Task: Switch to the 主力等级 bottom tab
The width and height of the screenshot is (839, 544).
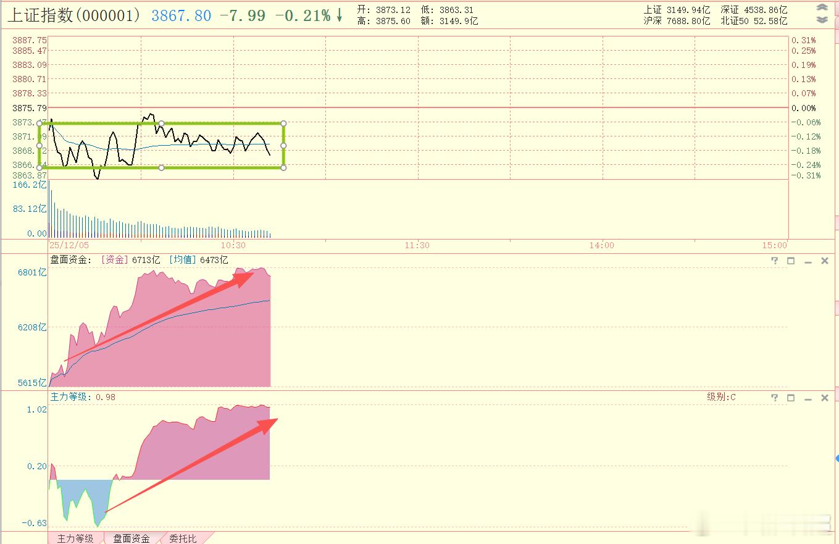Action: click(75, 538)
